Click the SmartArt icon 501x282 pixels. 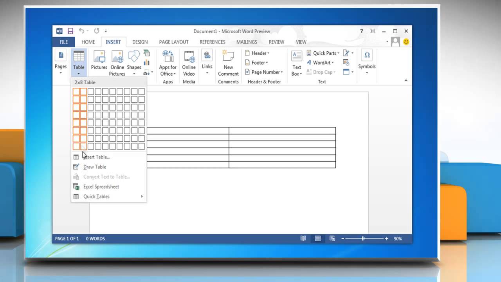(147, 53)
